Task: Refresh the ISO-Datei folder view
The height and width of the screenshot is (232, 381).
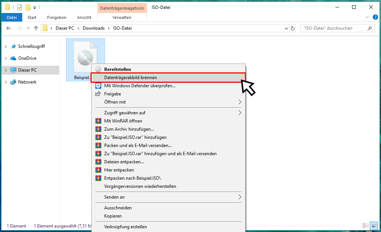Action: pyautogui.click(x=293, y=29)
